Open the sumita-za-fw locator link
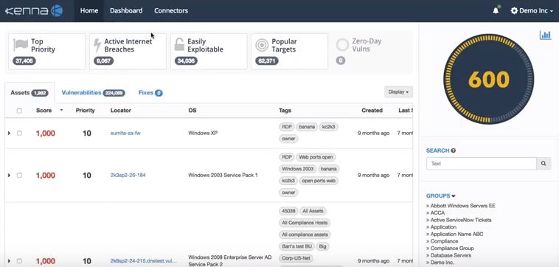Viewport: 559px width, 267px height. click(x=125, y=133)
